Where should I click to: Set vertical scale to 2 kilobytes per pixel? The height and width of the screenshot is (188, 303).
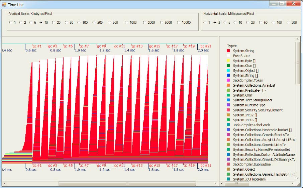pos(22,22)
